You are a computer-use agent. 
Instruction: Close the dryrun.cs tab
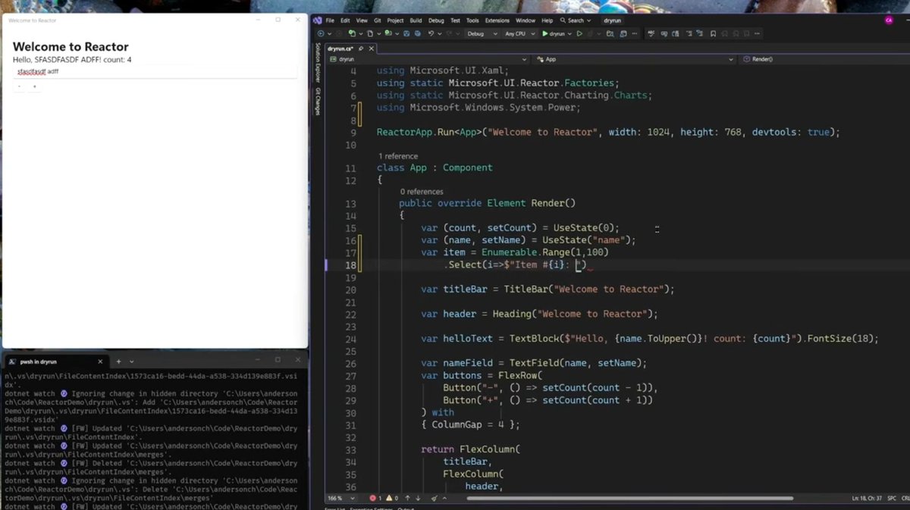(x=371, y=48)
